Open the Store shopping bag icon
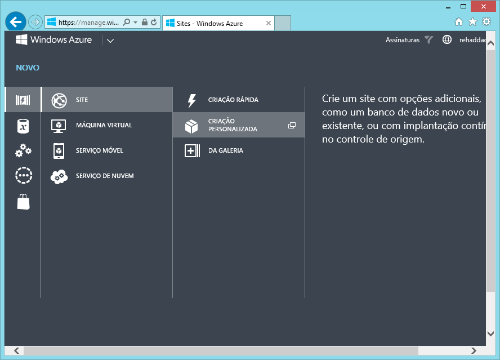The image size is (500, 360). tap(23, 202)
